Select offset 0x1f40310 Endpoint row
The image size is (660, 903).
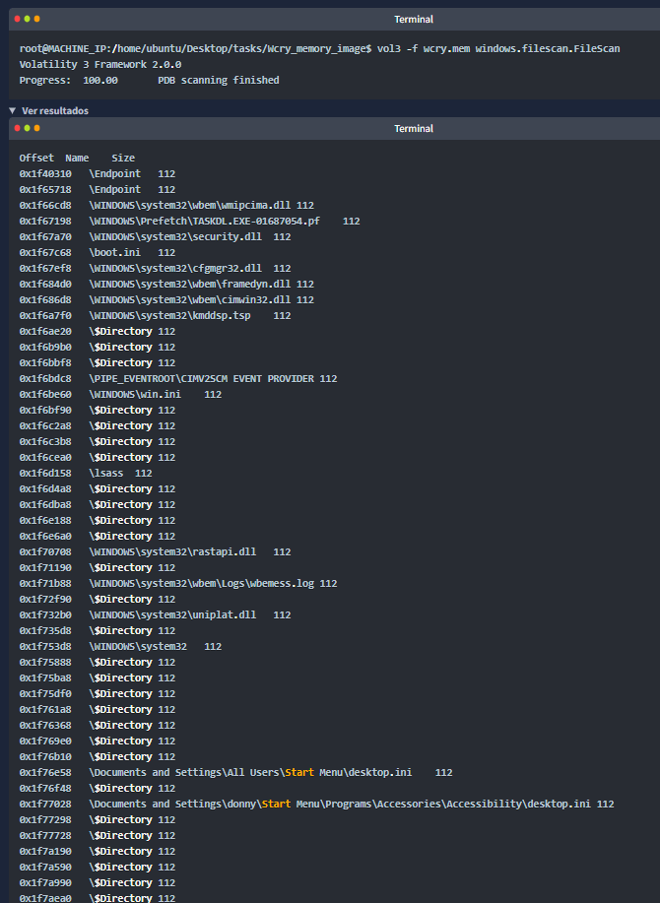(98, 173)
